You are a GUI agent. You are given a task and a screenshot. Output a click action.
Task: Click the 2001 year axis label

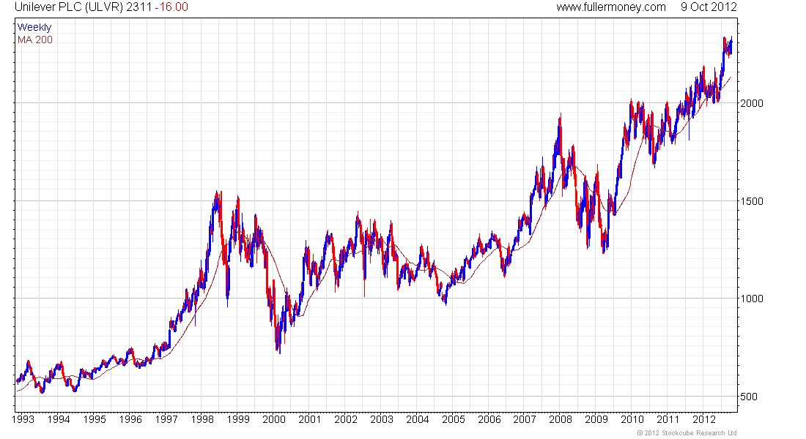310,419
